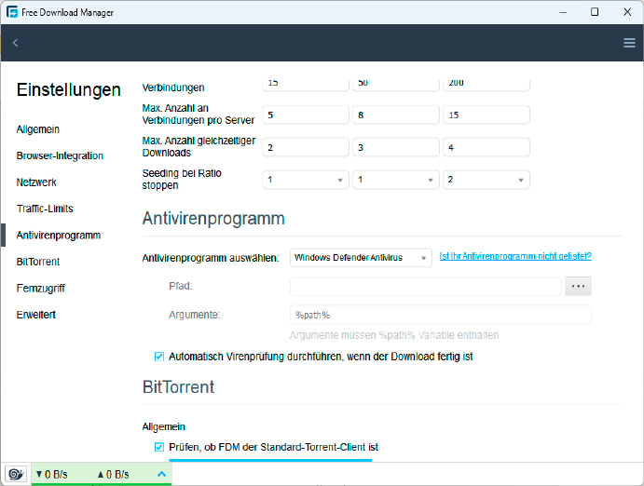This screenshot has height=486, width=644.
Task: Click the BitTorrent section heading
Action: pos(178,386)
